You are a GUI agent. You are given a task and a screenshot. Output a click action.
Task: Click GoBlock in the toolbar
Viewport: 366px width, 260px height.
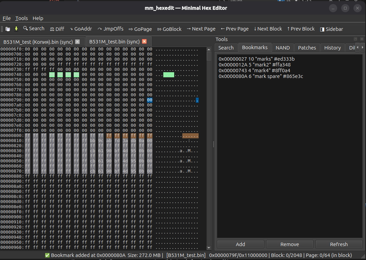tap(169, 29)
